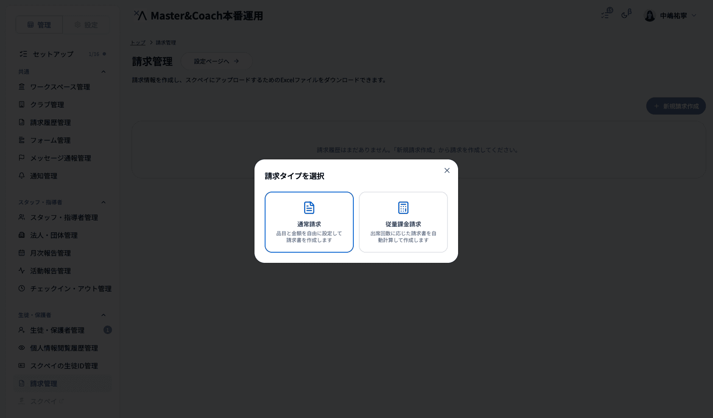Viewport: 713px width, 418px height.
Task: Click the document icon in 通常請求
Action: click(309, 208)
